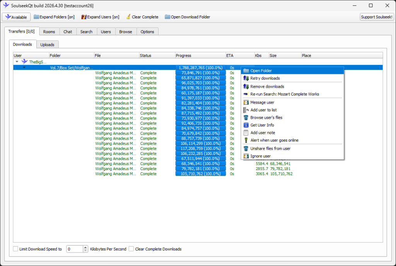Image resolution: width=396 pixels, height=266 pixels.
Task: Click the TheBigS... username
Action: click(38, 62)
